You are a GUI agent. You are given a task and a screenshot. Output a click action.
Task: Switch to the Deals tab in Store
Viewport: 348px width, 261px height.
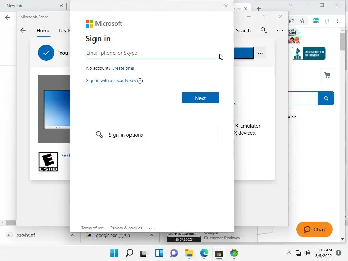[64, 31]
